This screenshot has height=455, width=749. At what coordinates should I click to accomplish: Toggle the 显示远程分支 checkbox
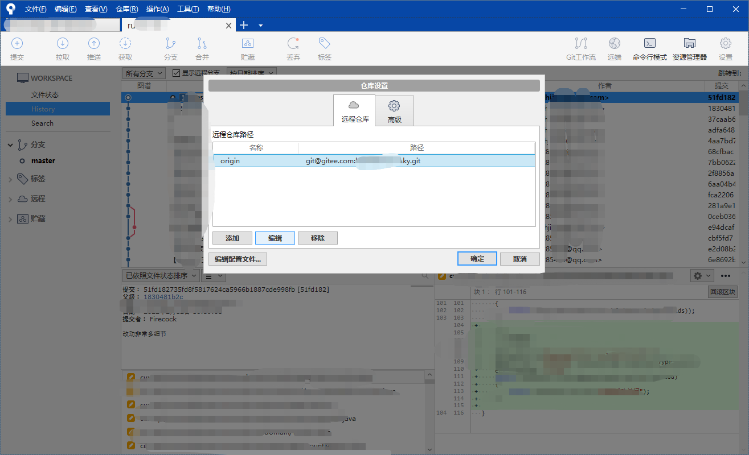click(x=176, y=72)
